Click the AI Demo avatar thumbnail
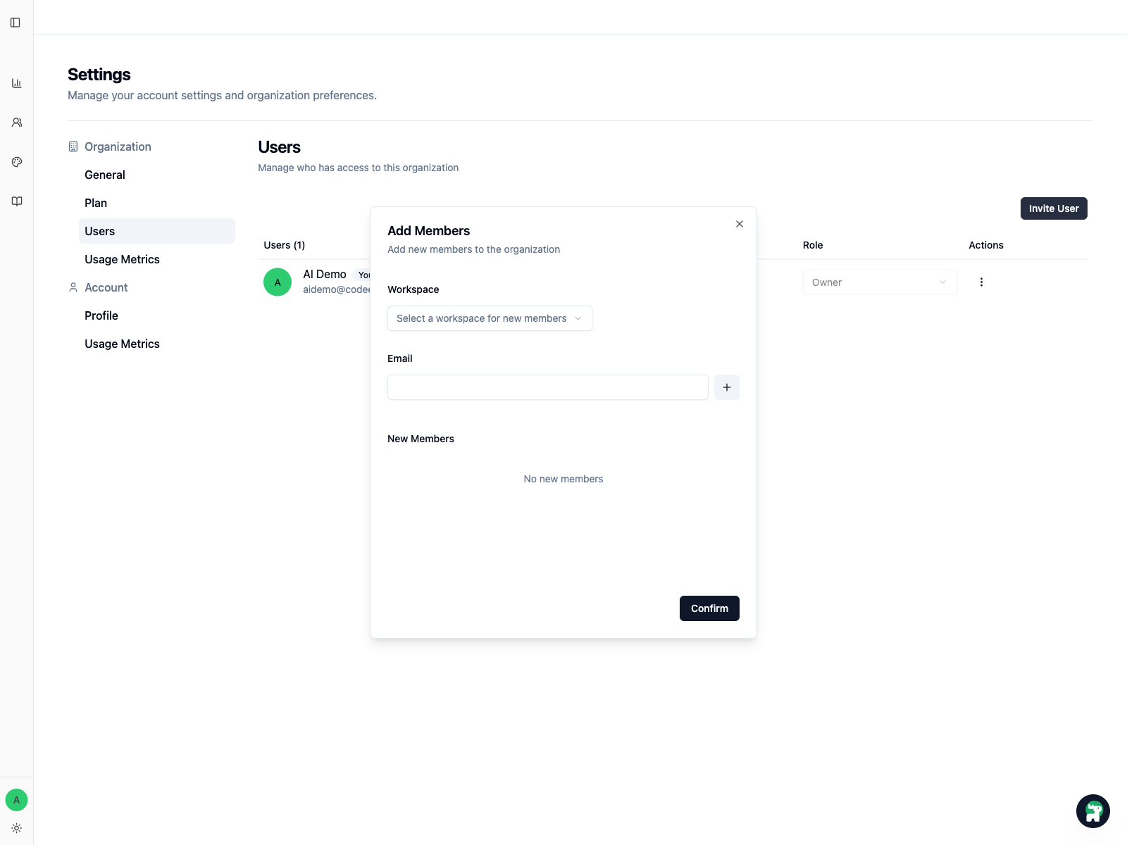The image size is (1127, 845). coord(277,282)
